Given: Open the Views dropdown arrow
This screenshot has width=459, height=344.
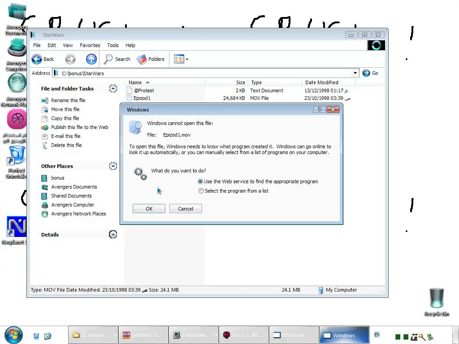Looking at the screenshot, I should click(187, 59).
